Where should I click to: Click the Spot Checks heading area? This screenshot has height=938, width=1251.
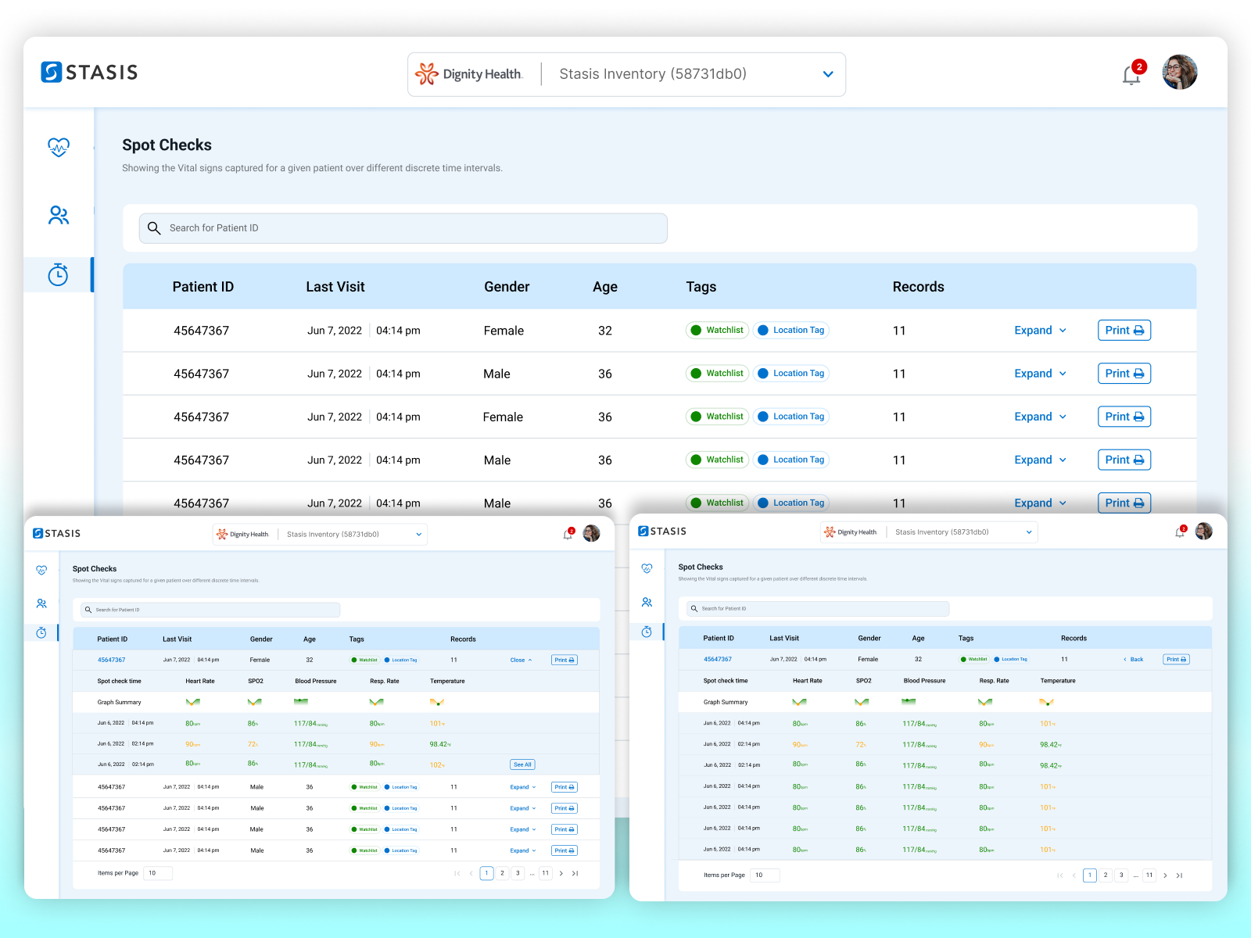pyautogui.click(x=167, y=145)
